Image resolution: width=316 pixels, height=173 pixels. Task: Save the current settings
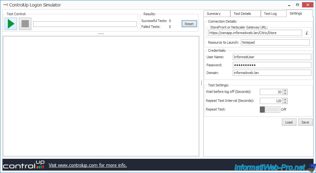tap(305, 122)
